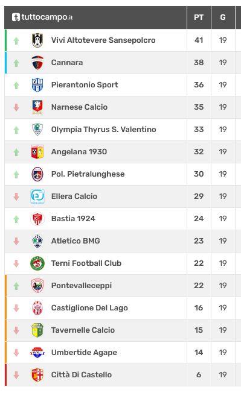241x393 pixels.
Task: Click the Tavernelle Calcio yellow-green crest
Action: point(37,330)
